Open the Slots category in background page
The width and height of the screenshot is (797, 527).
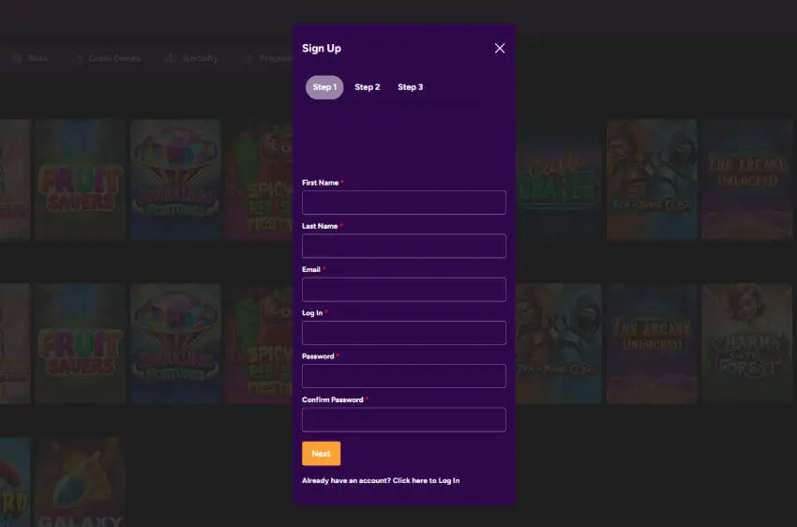(x=31, y=58)
